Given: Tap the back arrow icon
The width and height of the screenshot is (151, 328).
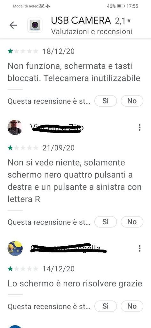Looking at the screenshot, I should point(13,25).
